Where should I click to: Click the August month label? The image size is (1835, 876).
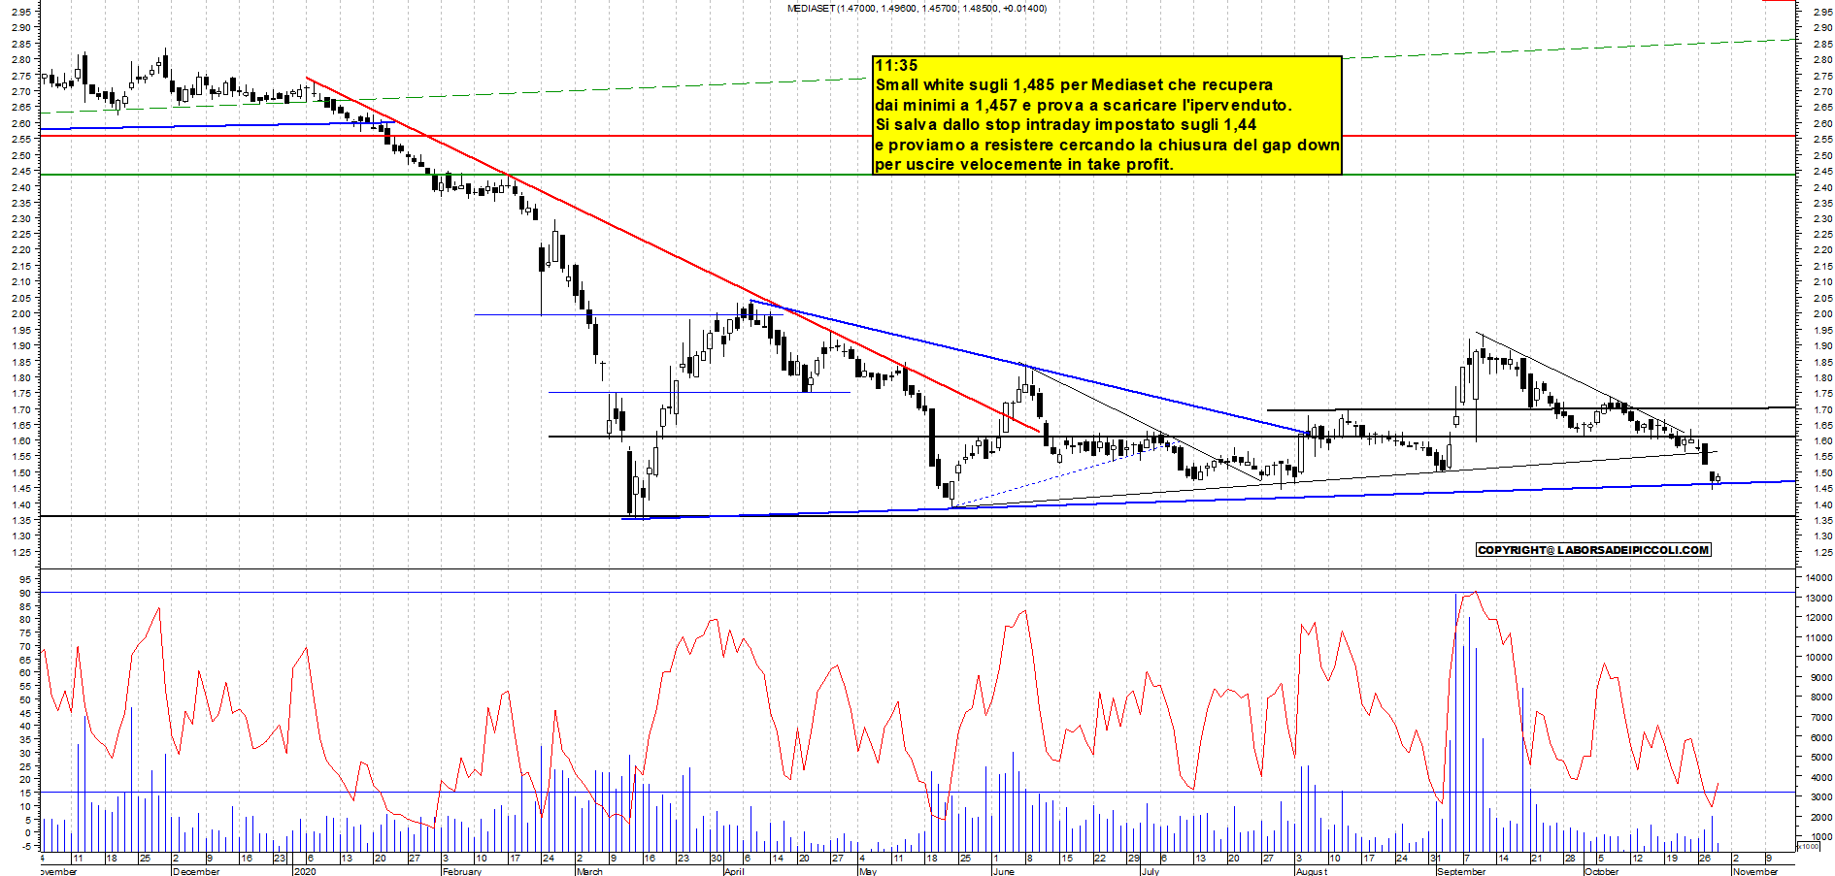1312,871
